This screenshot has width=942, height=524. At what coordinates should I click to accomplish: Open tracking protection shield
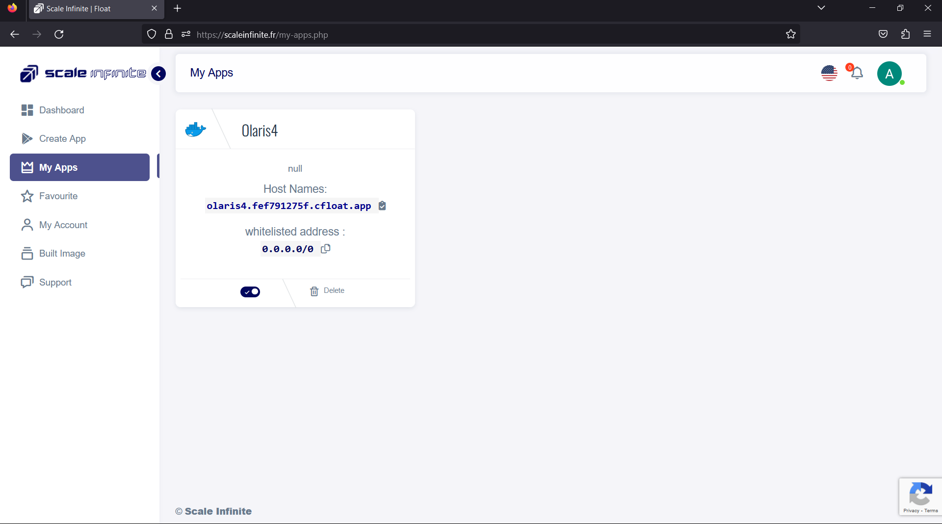[152, 34]
